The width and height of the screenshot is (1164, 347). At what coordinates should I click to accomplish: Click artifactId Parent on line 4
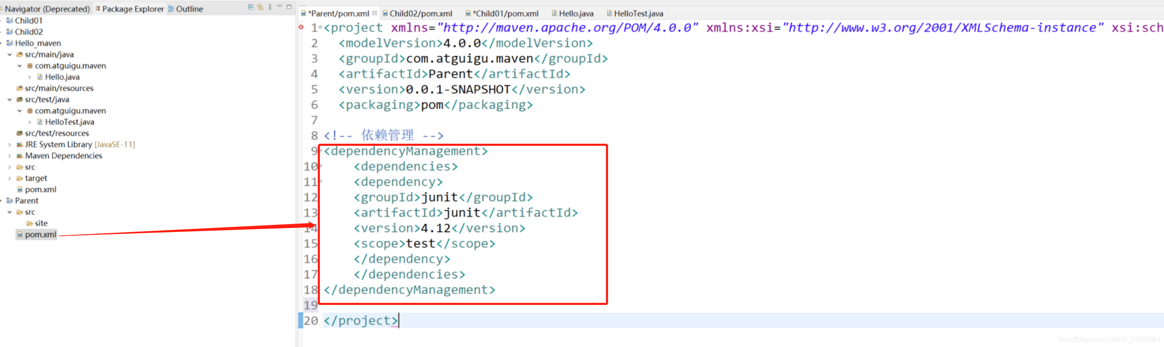[450, 74]
